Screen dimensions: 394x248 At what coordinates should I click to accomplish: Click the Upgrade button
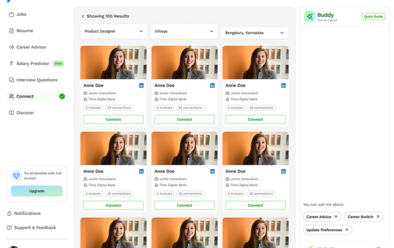point(37,191)
